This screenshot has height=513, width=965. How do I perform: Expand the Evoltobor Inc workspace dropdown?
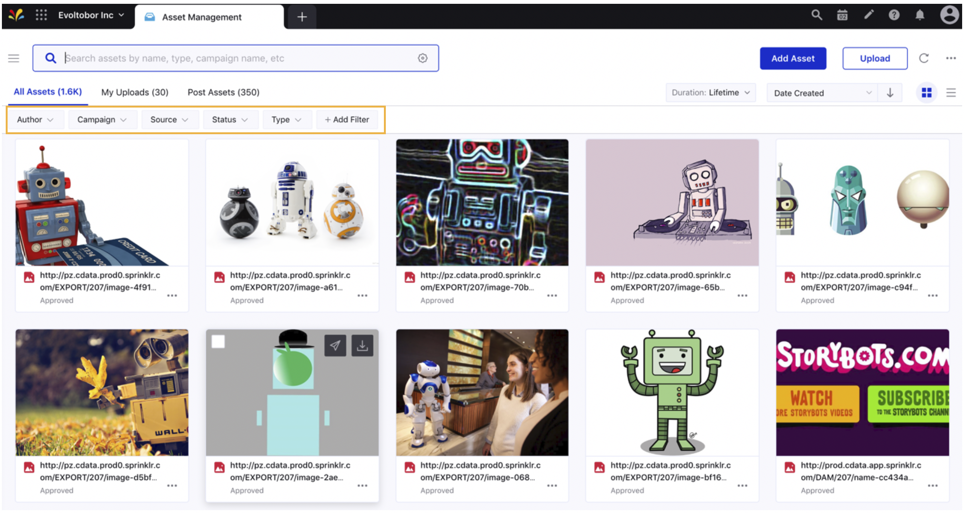coord(91,15)
